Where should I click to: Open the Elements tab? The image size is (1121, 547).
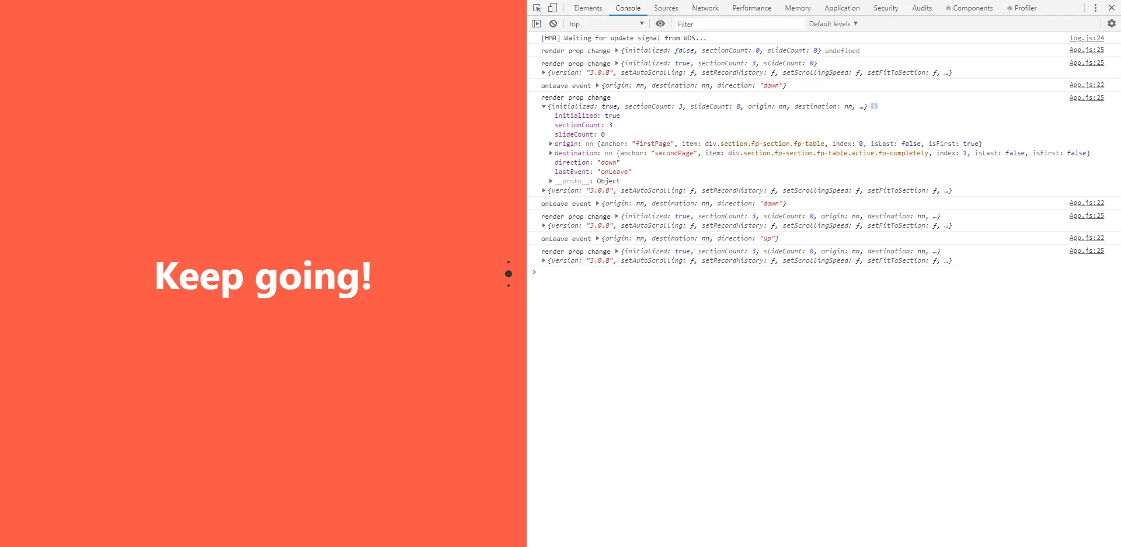[588, 8]
